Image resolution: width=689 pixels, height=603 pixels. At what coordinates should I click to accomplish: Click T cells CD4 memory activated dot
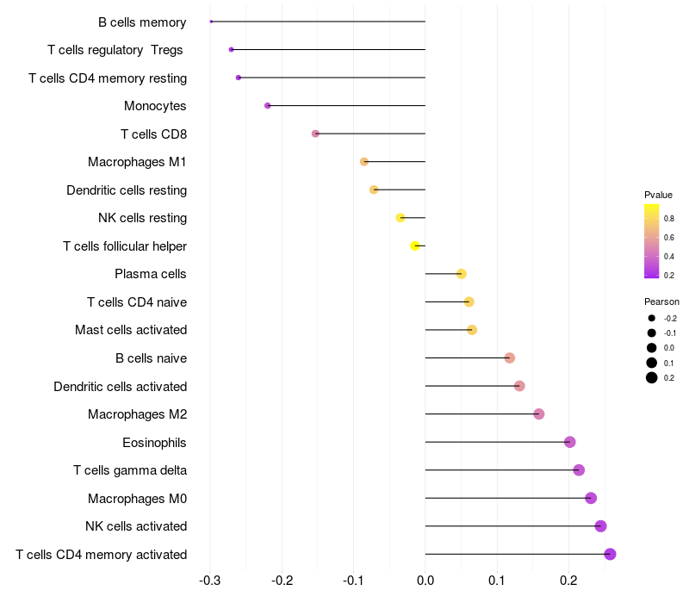click(610, 554)
